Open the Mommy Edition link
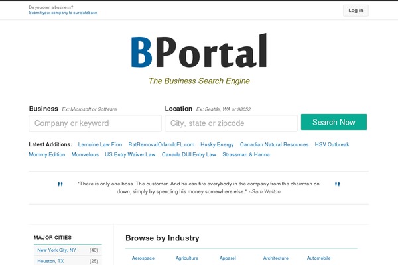The width and height of the screenshot is (398, 265). click(47, 154)
